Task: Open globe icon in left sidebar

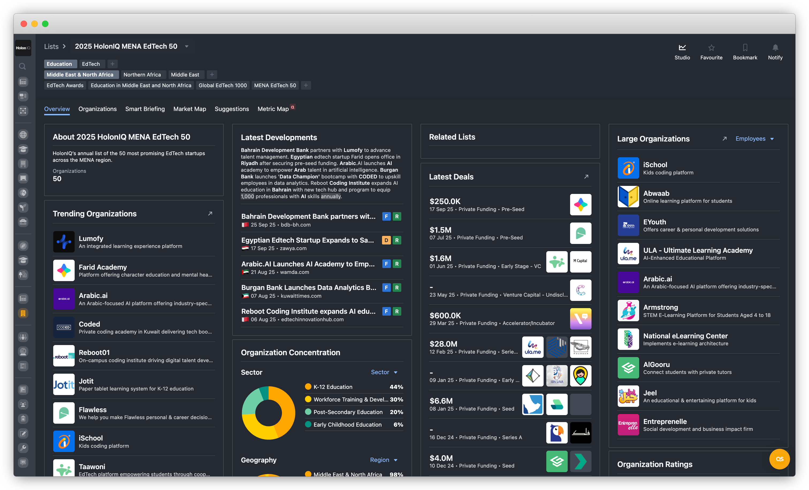Action: tap(23, 135)
